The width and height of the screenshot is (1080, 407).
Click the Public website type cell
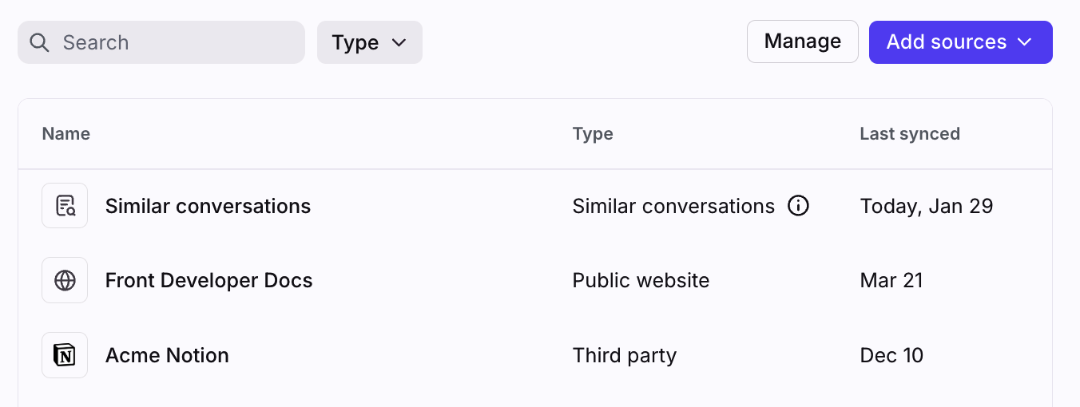[x=641, y=280]
